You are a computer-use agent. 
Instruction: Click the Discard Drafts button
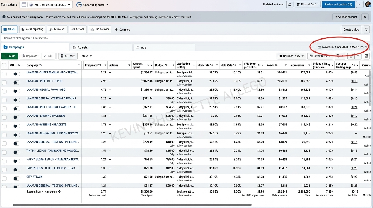click(x=307, y=4)
